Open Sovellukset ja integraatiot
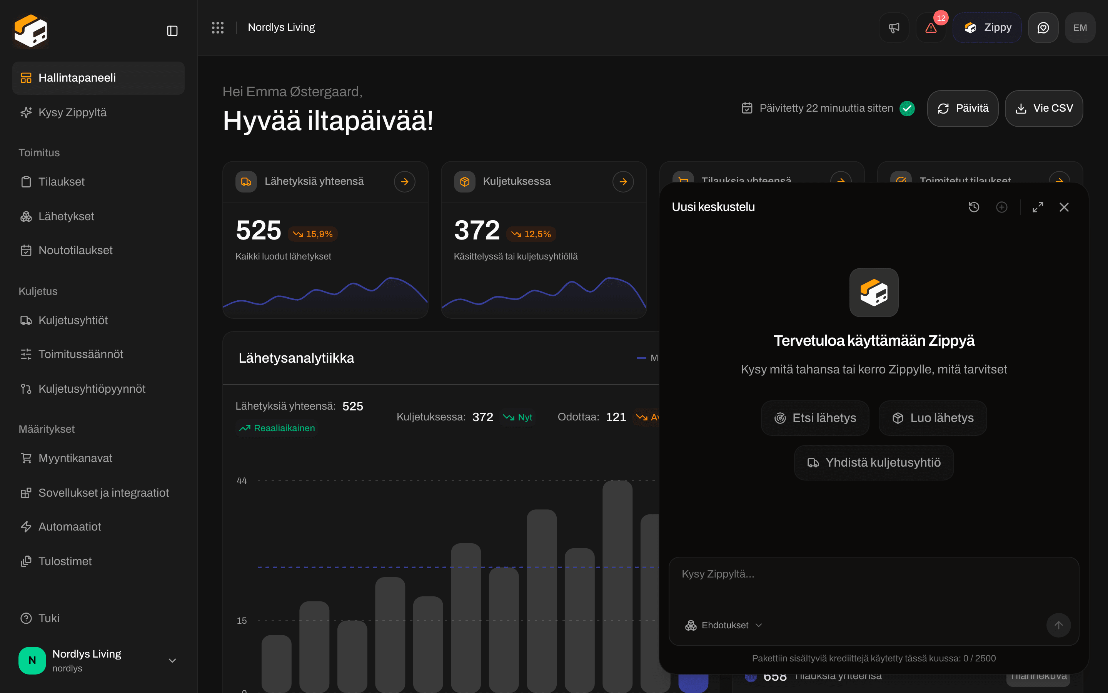The width and height of the screenshot is (1108, 693). tap(98, 493)
